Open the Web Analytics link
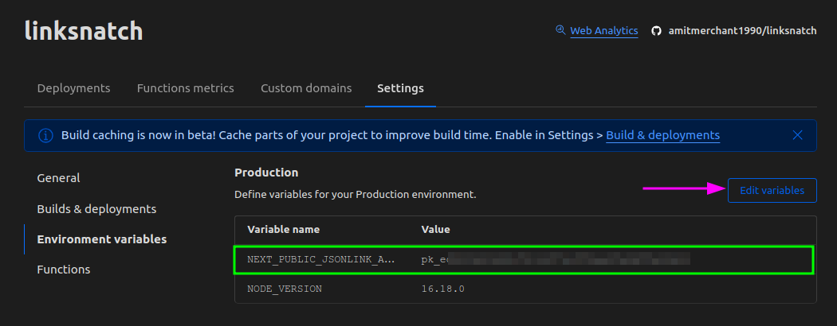 tap(603, 31)
